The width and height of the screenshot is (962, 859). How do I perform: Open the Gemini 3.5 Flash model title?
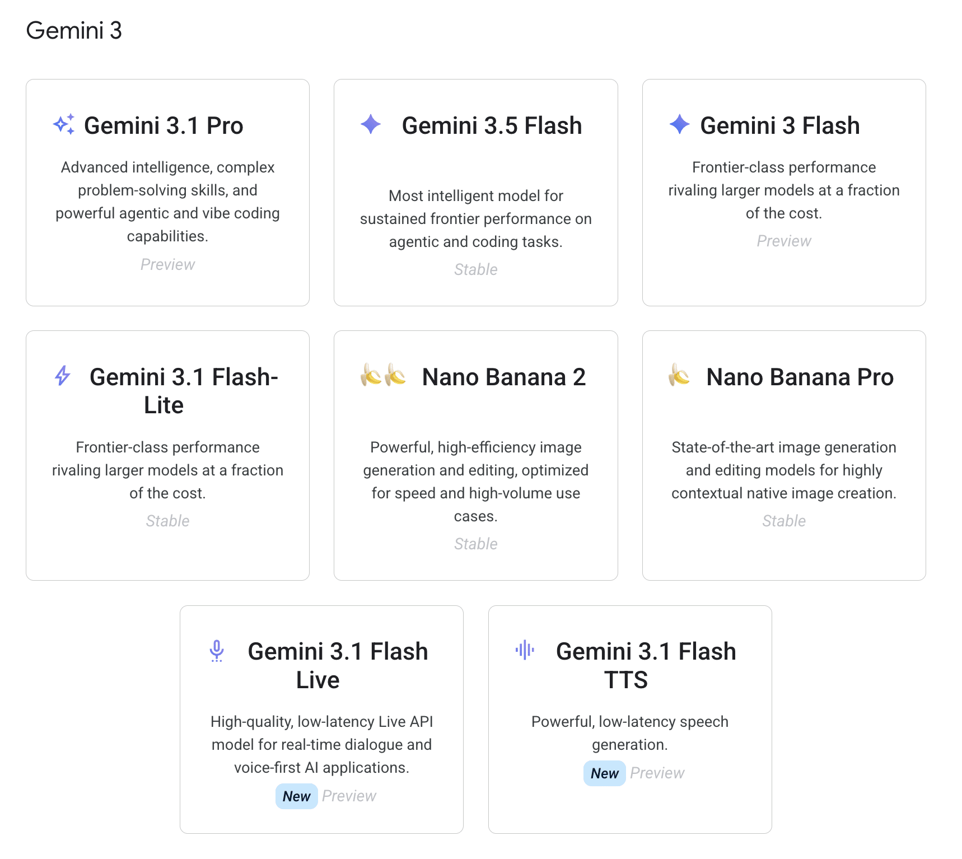pos(492,125)
